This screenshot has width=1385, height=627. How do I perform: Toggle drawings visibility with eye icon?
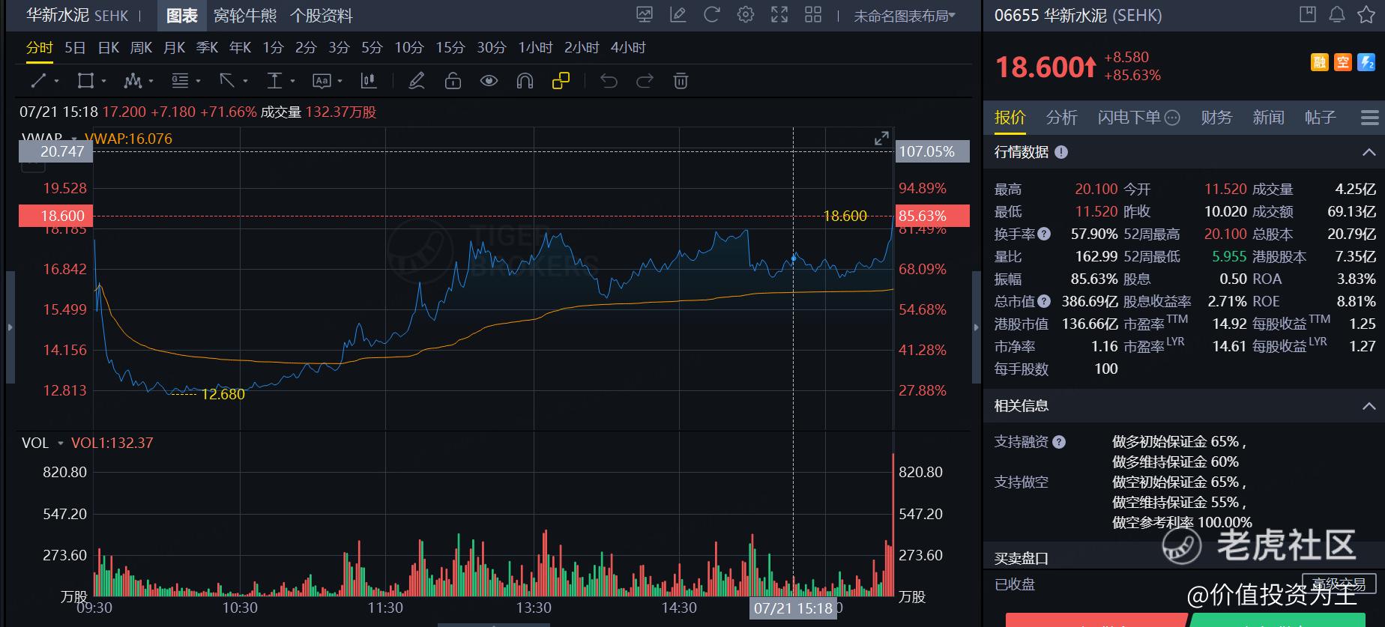pos(489,81)
